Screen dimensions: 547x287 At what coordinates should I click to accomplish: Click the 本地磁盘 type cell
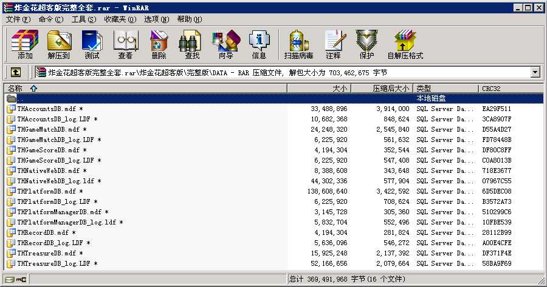point(431,98)
